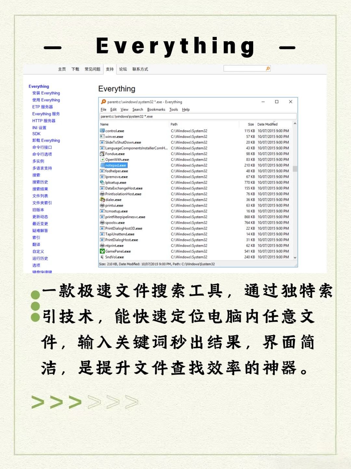This screenshot has width=351, height=469.
Task: Click the website search input field
Action: click(244, 69)
